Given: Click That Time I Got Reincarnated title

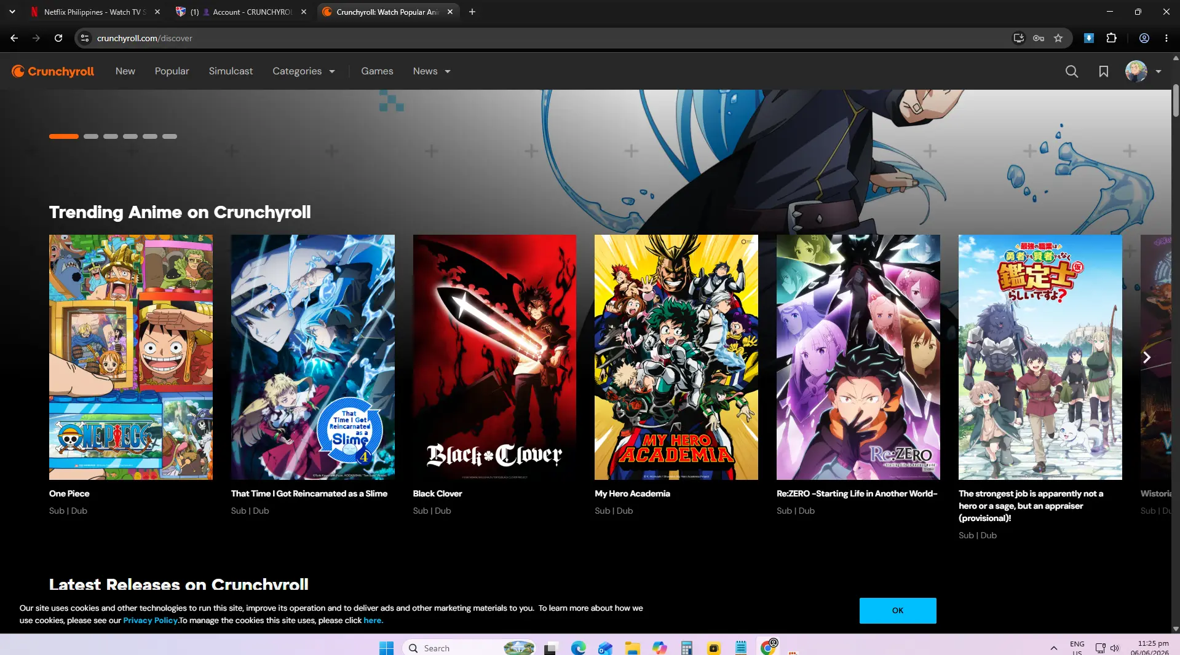Looking at the screenshot, I should point(309,493).
